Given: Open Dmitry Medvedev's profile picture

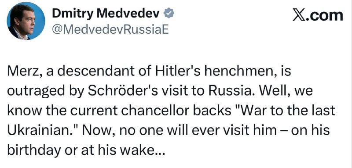Looking at the screenshot, I should (26, 21).
